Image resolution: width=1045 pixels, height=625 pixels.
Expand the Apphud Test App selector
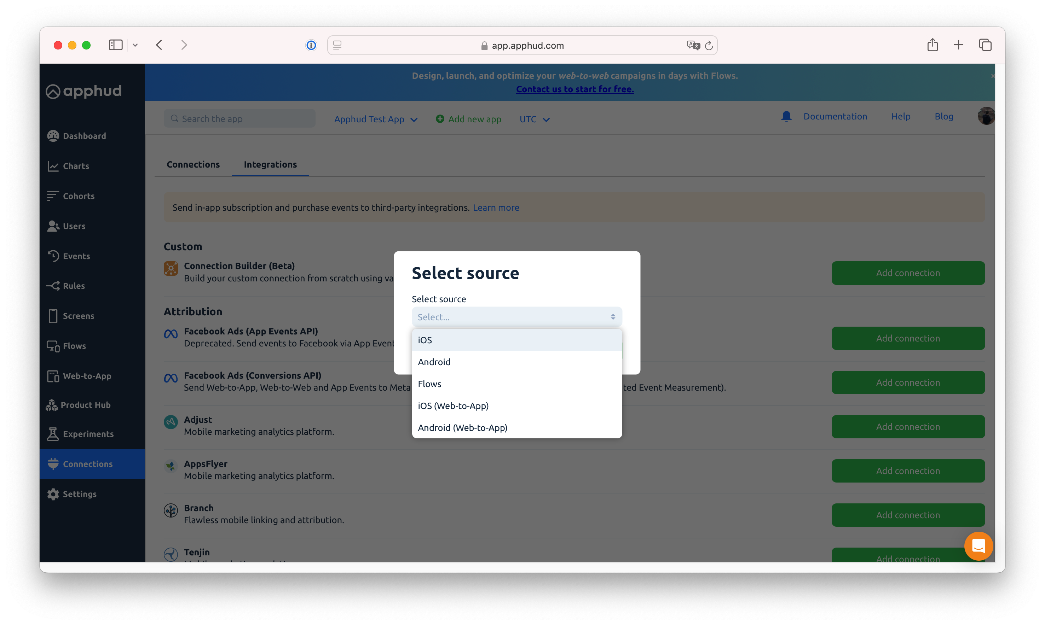coord(375,119)
